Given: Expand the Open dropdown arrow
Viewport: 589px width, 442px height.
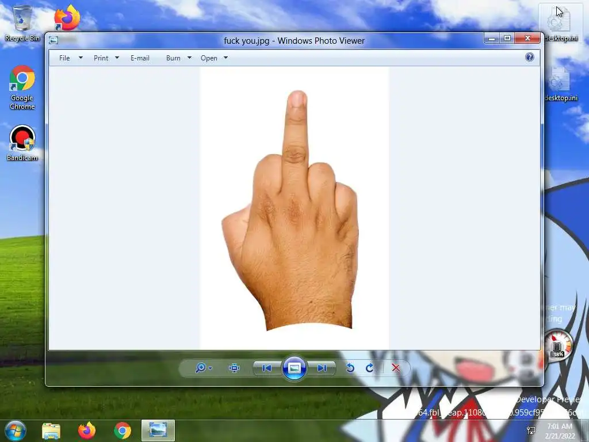Looking at the screenshot, I should pos(225,58).
